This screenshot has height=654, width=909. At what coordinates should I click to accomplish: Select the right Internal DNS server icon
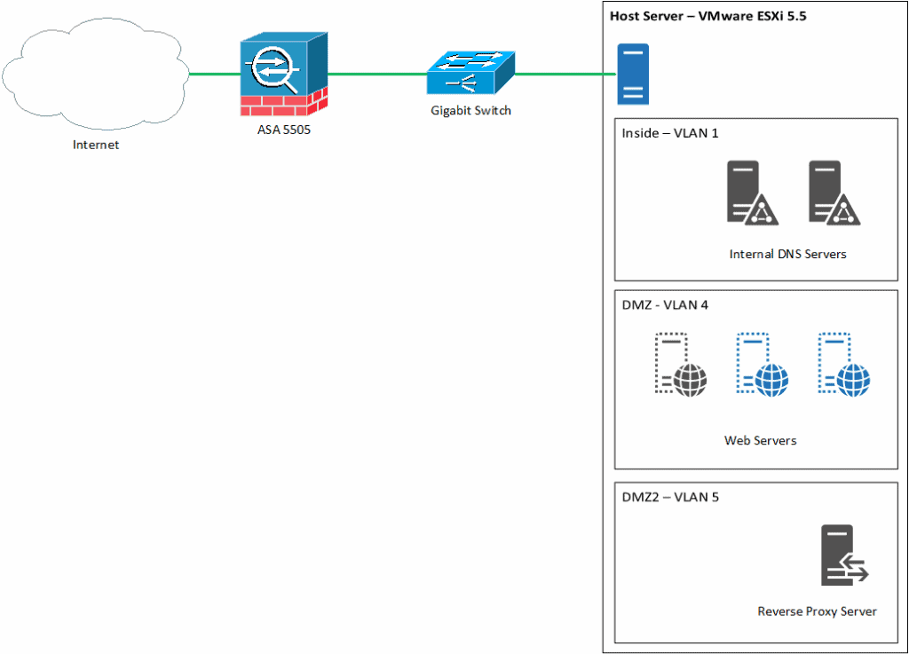coord(834,193)
